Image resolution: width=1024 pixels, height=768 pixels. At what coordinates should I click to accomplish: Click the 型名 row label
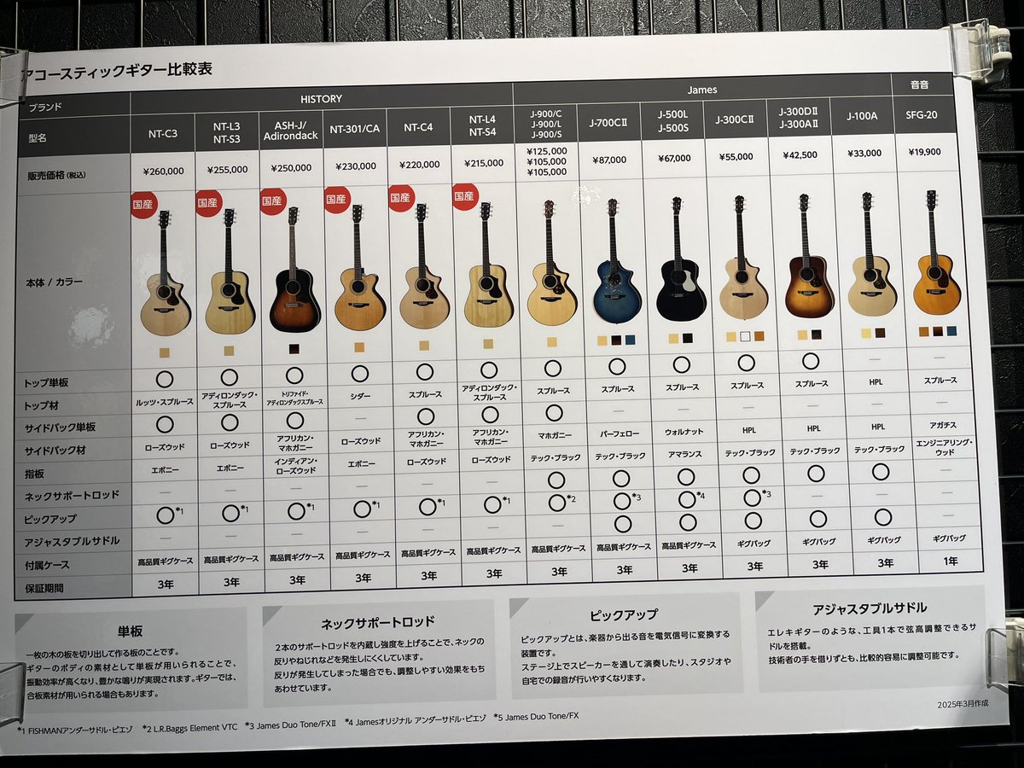pyautogui.click(x=38, y=137)
